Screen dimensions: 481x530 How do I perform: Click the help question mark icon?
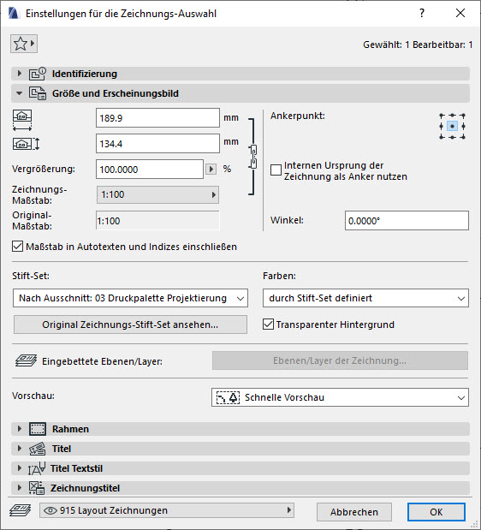coord(422,13)
